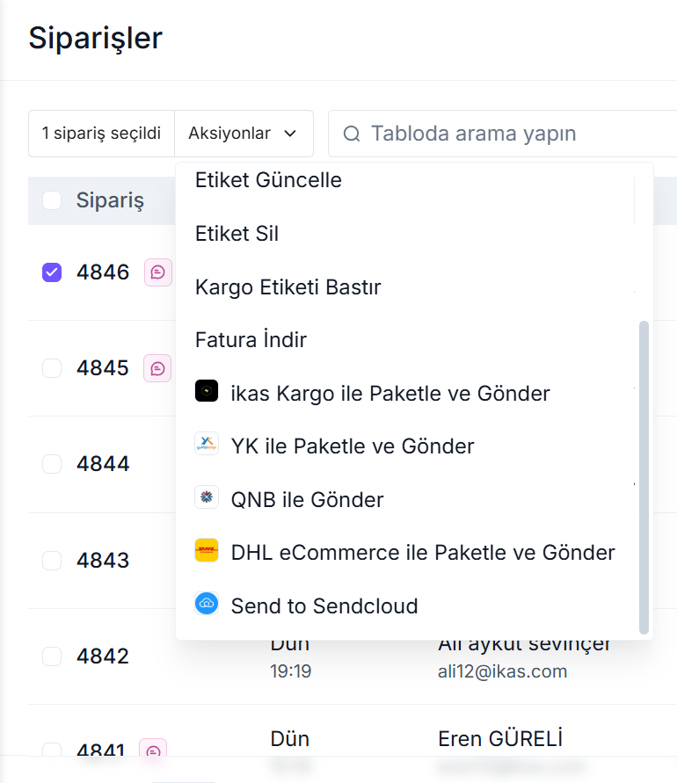677x783 pixels.
Task: Click the ikas Kargo logo icon
Action: click(206, 392)
